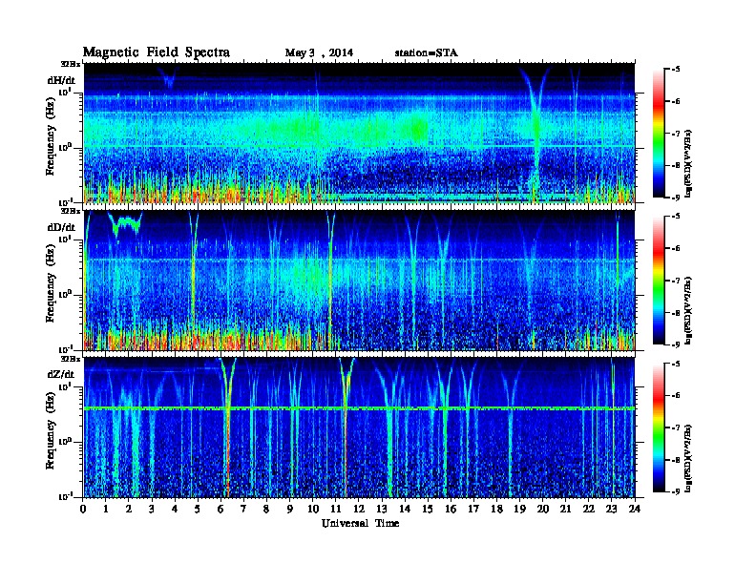Viewport: 756px width, 584px height.
Task: Click hour tick label 4 on time axis
Action: coord(175,509)
